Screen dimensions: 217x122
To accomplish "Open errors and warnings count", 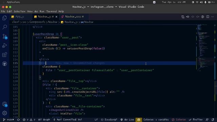I will 29,120.
